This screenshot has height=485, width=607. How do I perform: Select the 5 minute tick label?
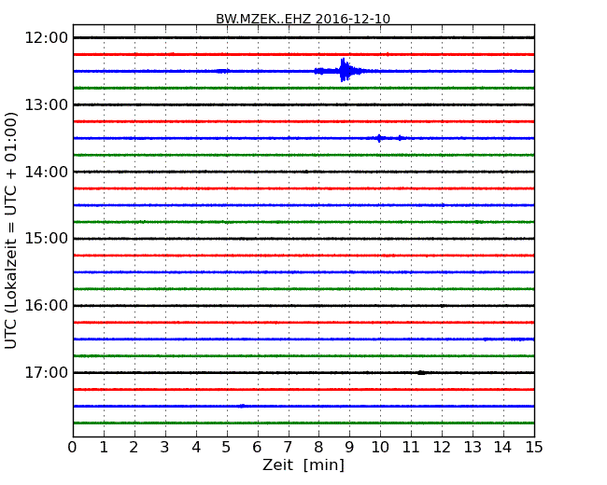(x=227, y=448)
